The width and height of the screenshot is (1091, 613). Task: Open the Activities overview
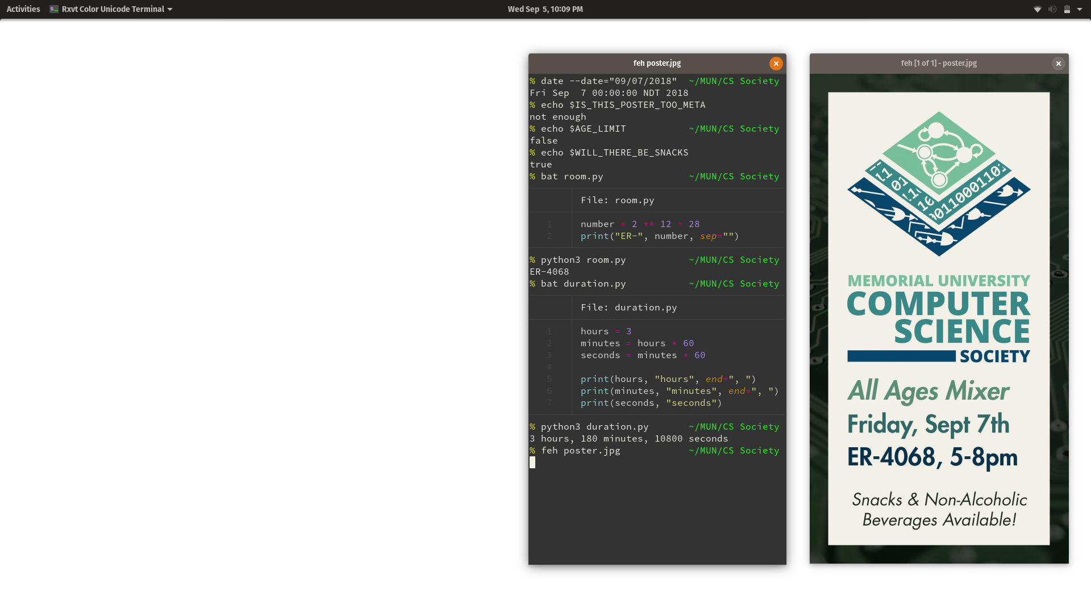23,9
